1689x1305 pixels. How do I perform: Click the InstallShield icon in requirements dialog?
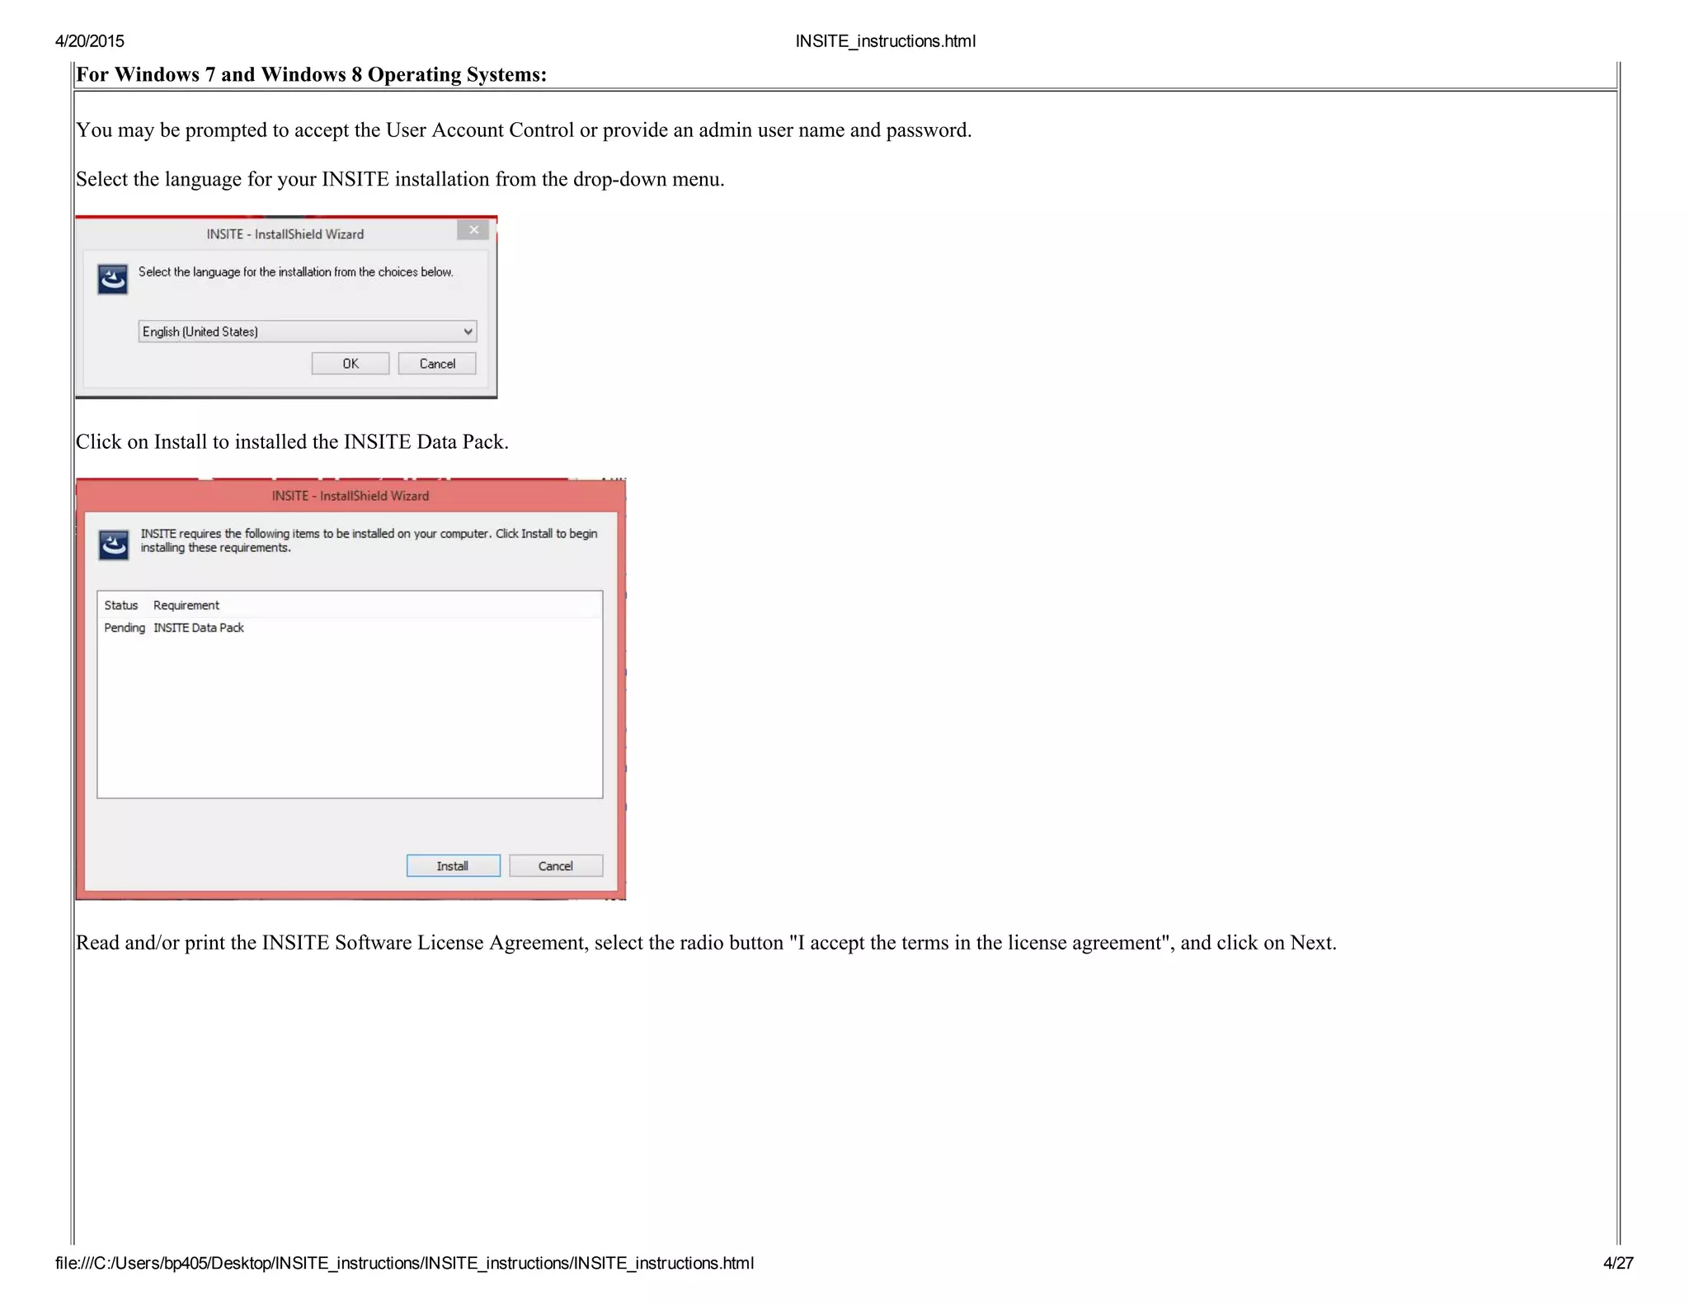click(x=113, y=544)
